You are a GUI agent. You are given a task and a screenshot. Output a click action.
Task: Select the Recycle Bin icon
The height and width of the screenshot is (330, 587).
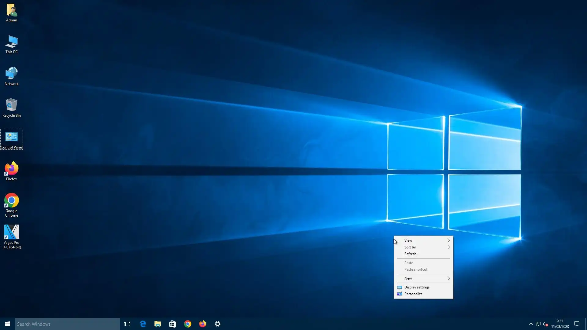click(x=11, y=105)
